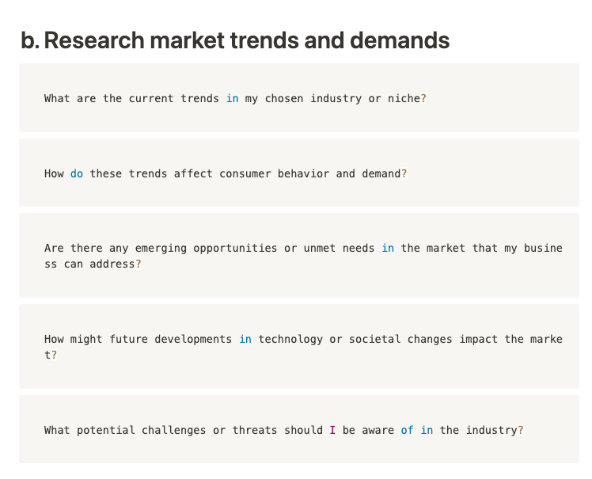
Task: Click the word 'demand' in second block
Action: (381, 173)
